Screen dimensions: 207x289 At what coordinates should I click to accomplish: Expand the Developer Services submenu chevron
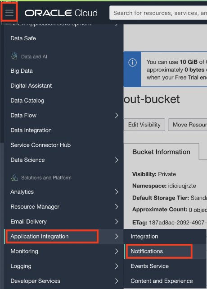[x=117, y=281]
